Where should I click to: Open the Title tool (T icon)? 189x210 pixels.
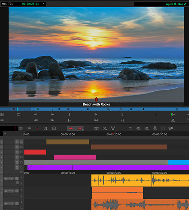[x=130, y=128]
